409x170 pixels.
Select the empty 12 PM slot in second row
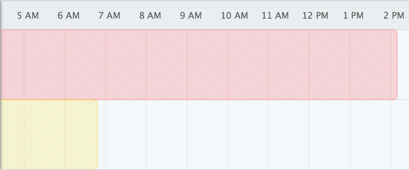(330, 134)
